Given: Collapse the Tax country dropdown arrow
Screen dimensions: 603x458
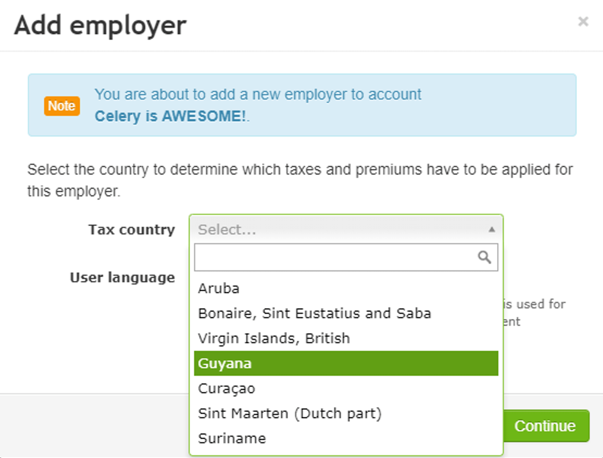Looking at the screenshot, I should click(492, 229).
